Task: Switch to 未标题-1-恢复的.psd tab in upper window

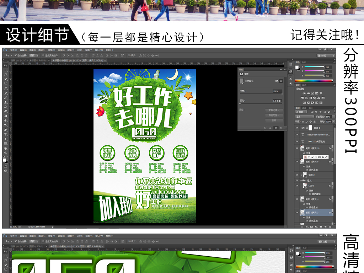Action: (x=78, y=60)
